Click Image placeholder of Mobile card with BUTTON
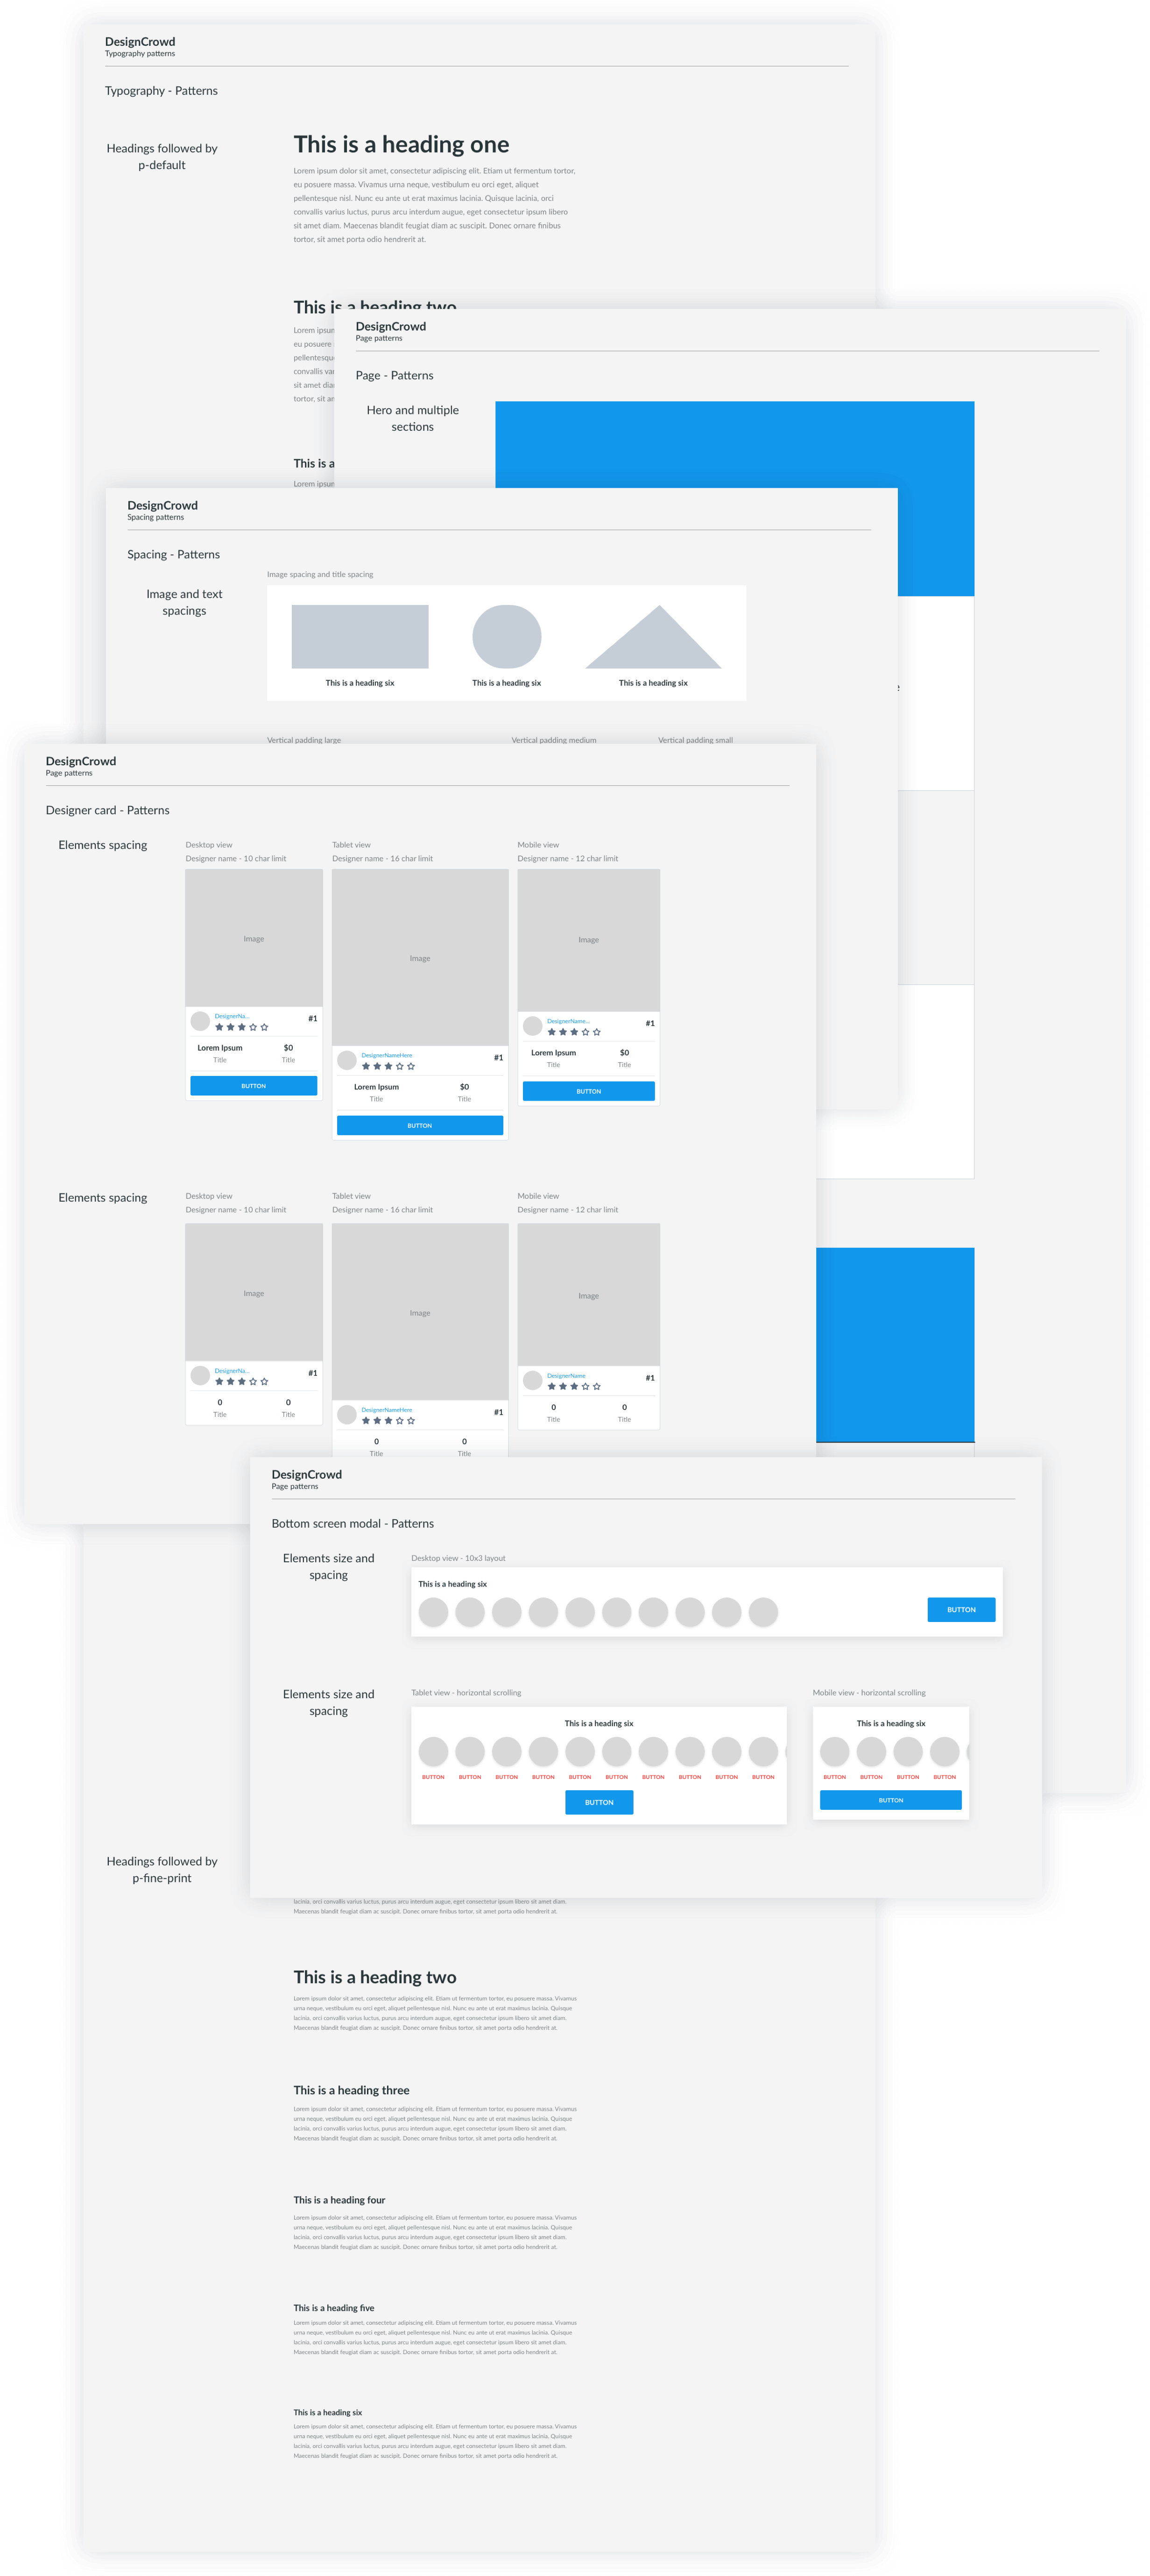Viewport: 1150px width, 2576px height. 588,940
